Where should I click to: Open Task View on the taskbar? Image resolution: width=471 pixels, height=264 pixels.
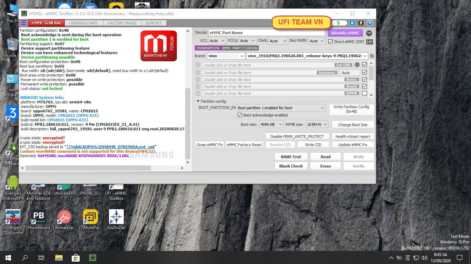point(41,257)
